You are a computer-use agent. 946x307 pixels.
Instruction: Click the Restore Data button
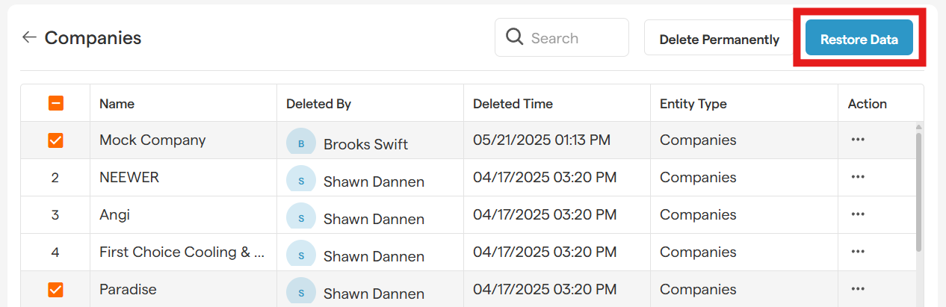(x=859, y=38)
